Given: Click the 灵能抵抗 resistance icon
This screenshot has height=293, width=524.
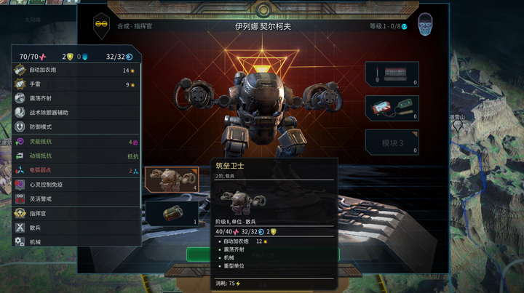Looking at the screenshot, I should 20,142.
